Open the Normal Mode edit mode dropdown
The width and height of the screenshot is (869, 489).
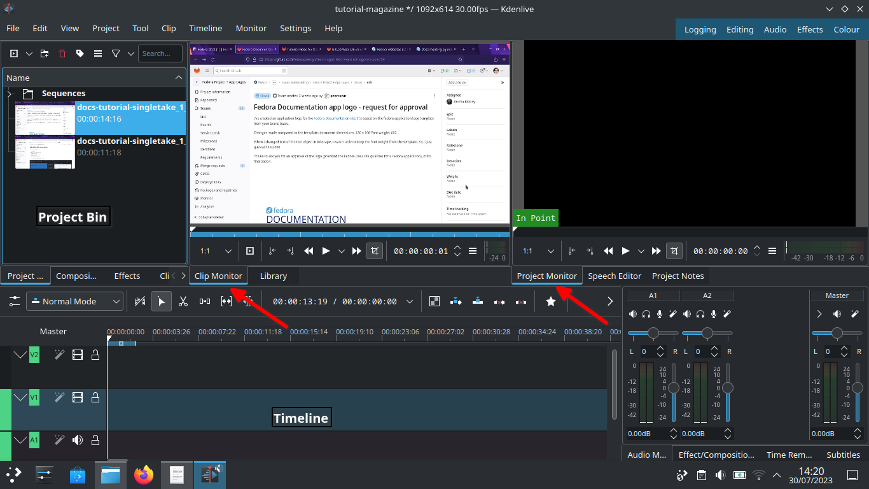pyautogui.click(x=75, y=301)
